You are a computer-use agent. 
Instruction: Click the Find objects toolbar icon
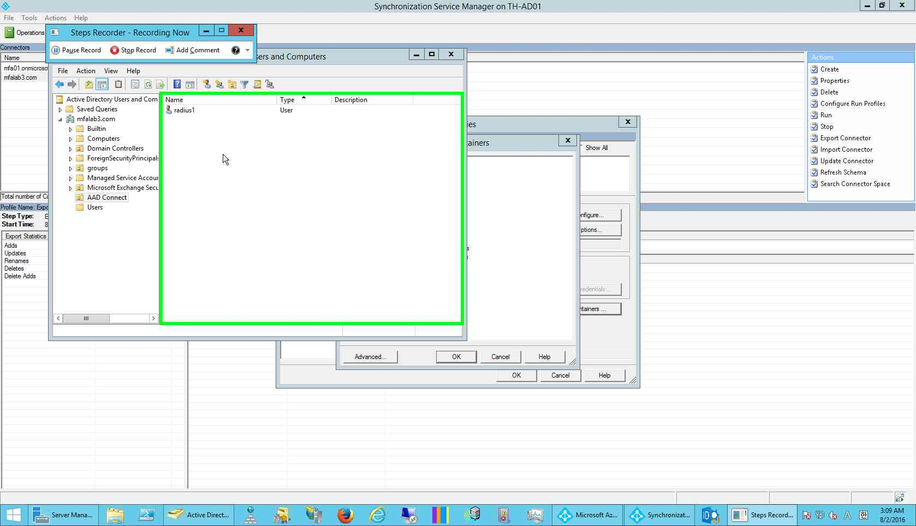click(257, 84)
